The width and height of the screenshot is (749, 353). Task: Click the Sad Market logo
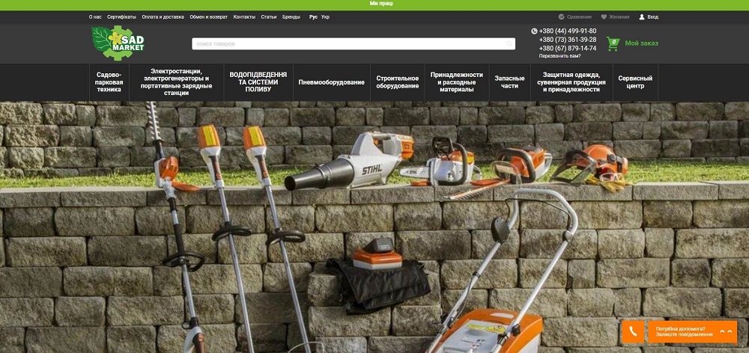coord(118,43)
